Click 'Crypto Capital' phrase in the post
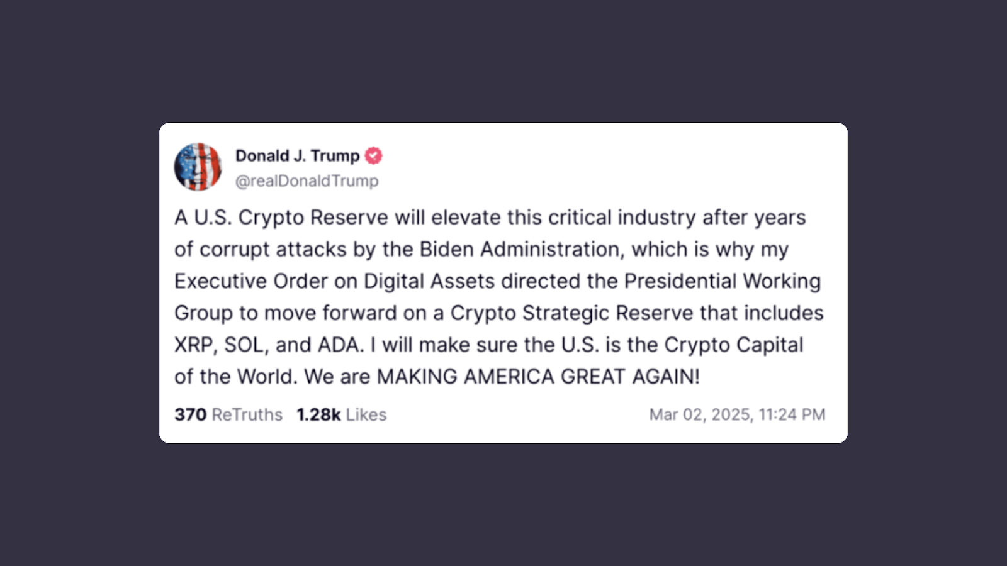 click(x=734, y=345)
